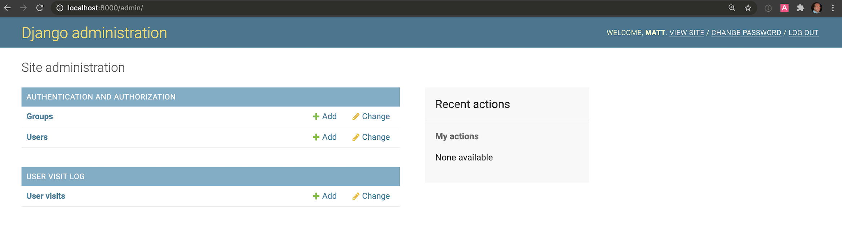Click Change next to Users
842x229 pixels.
[x=371, y=137]
